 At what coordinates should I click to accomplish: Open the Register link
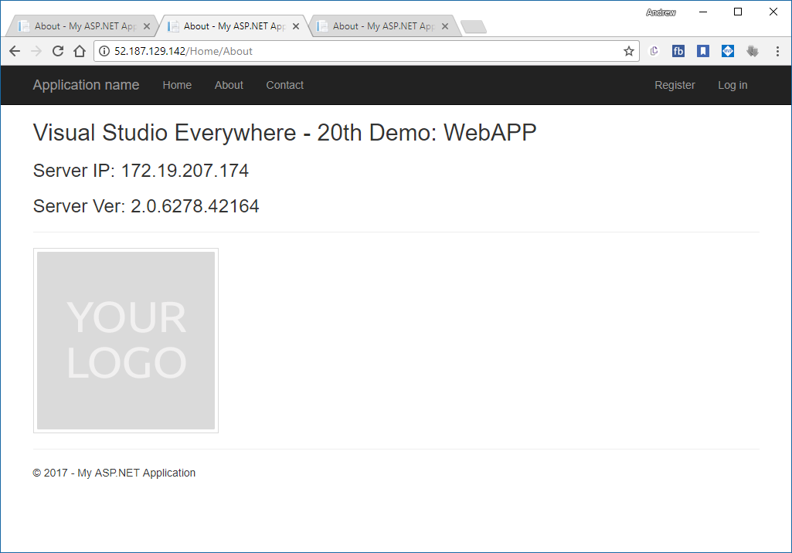675,85
